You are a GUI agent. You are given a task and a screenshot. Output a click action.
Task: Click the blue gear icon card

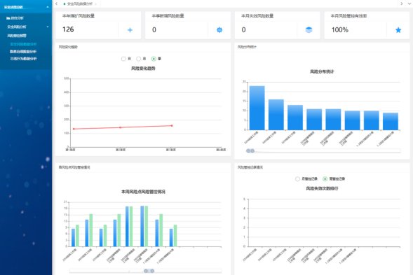(219, 30)
